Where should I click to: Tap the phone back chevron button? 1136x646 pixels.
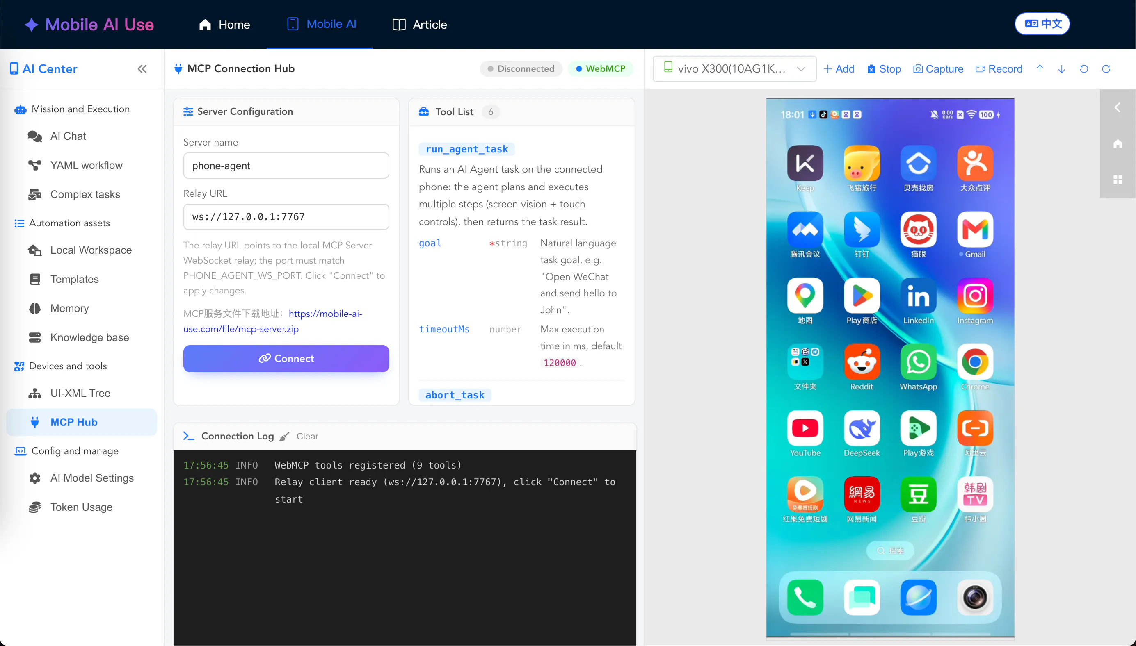coord(1118,107)
